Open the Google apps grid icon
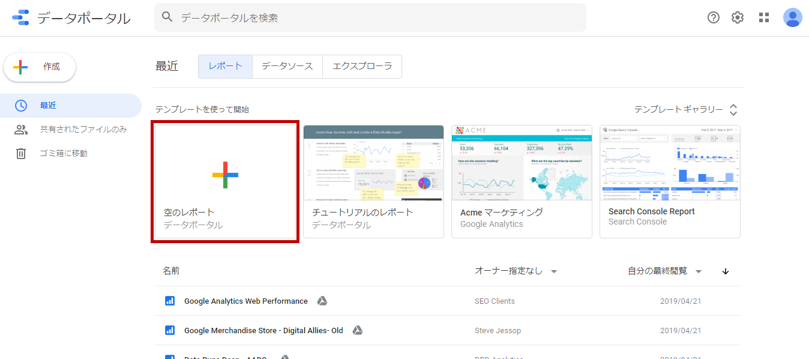Viewport: 809px width, 359px height. 764,17
